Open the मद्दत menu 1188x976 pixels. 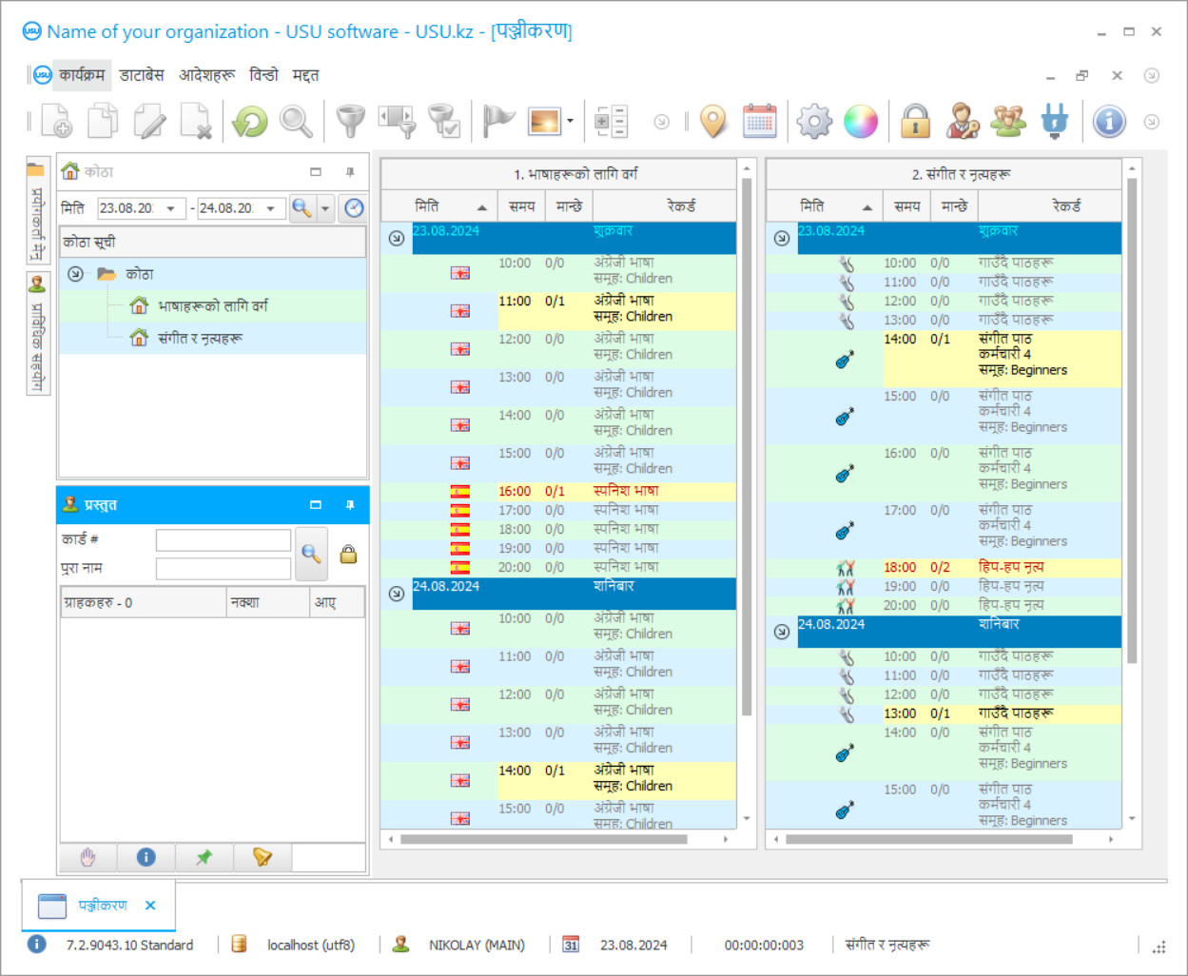click(x=305, y=75)
